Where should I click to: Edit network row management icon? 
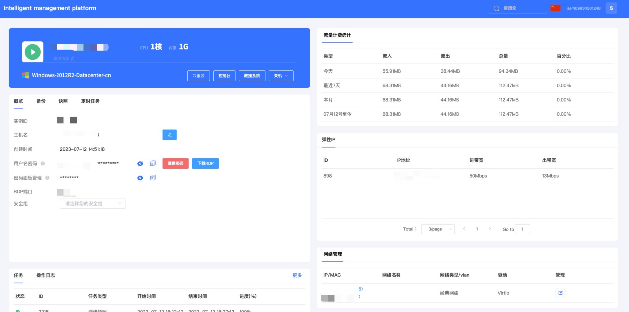[560, 293]
